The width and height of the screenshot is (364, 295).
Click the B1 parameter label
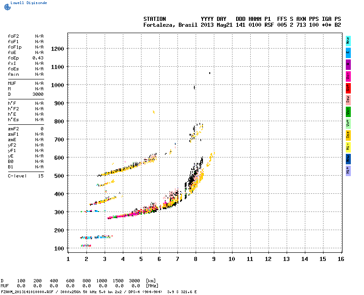[10, 167]
